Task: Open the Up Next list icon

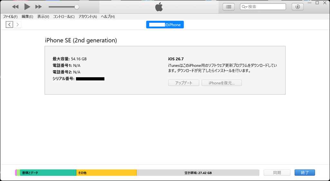Action: pos(228,7)
